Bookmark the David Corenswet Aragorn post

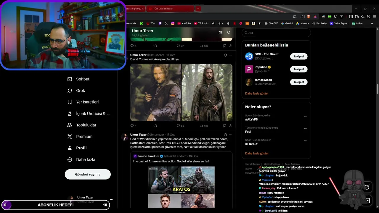coord(224,126)
